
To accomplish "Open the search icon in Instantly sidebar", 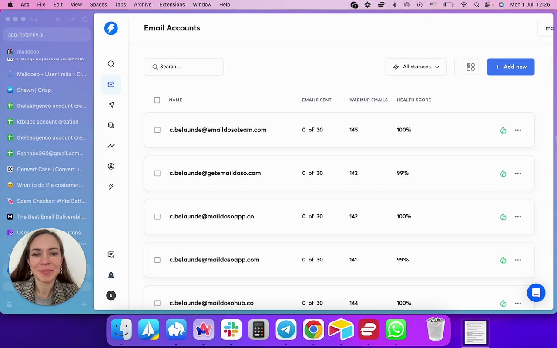I will tap(111, 64).
